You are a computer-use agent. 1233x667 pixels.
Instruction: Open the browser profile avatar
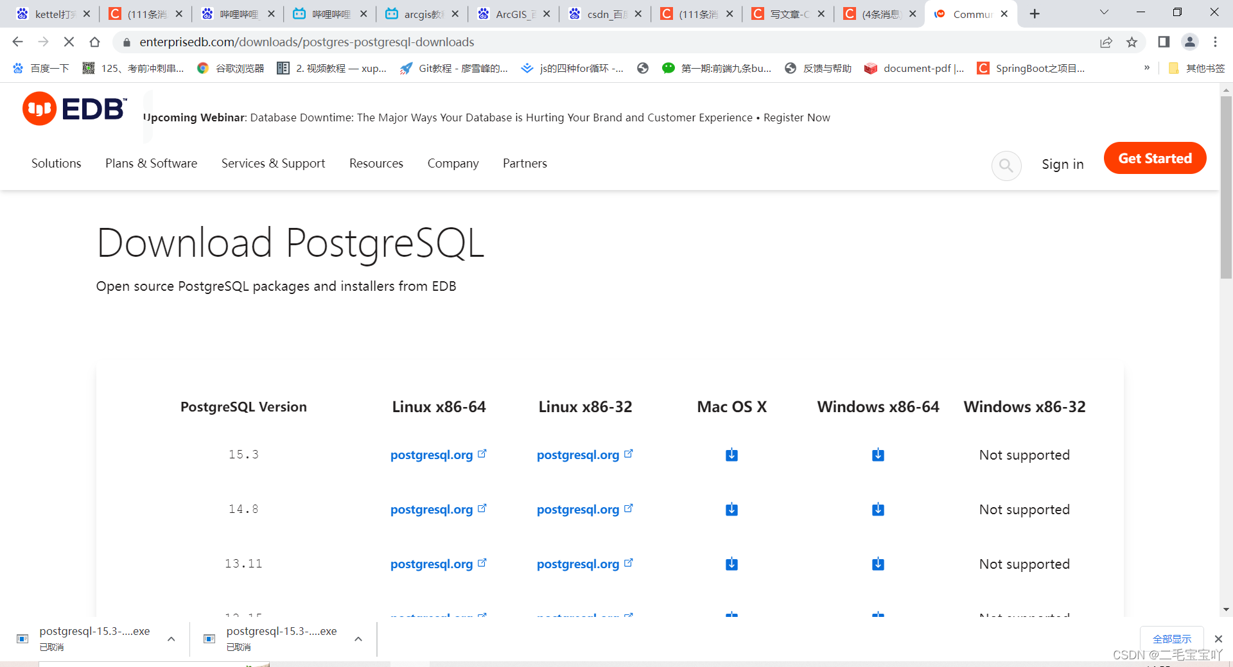(1189, 42)
